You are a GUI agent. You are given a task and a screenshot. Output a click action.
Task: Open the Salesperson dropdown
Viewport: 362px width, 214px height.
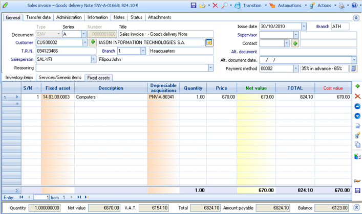click(94, 59)
